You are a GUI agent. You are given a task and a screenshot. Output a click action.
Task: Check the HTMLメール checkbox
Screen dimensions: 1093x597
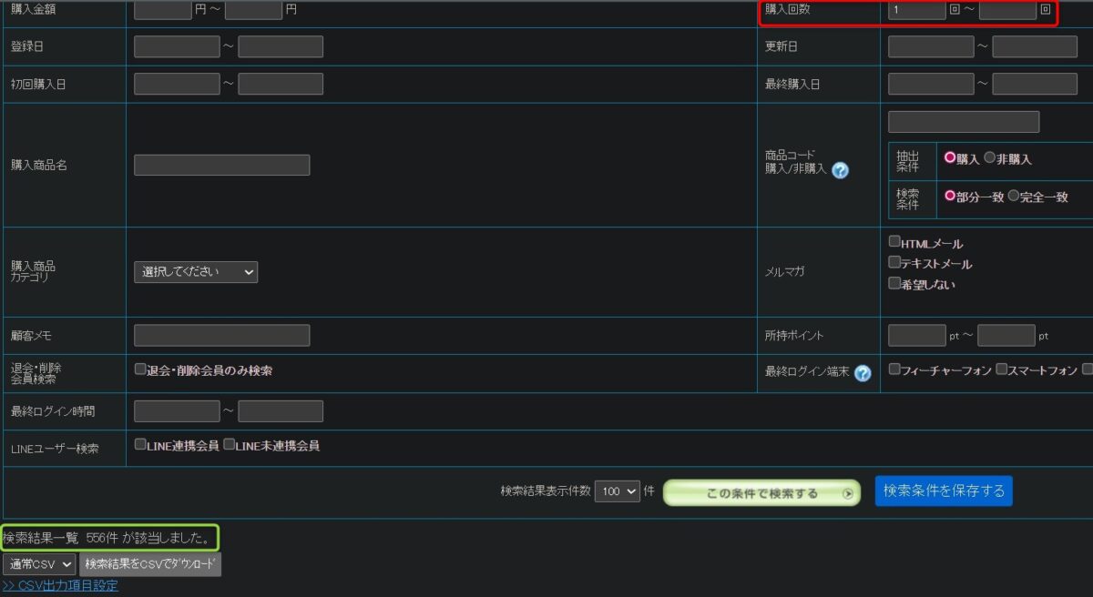[x=894, y=242]
